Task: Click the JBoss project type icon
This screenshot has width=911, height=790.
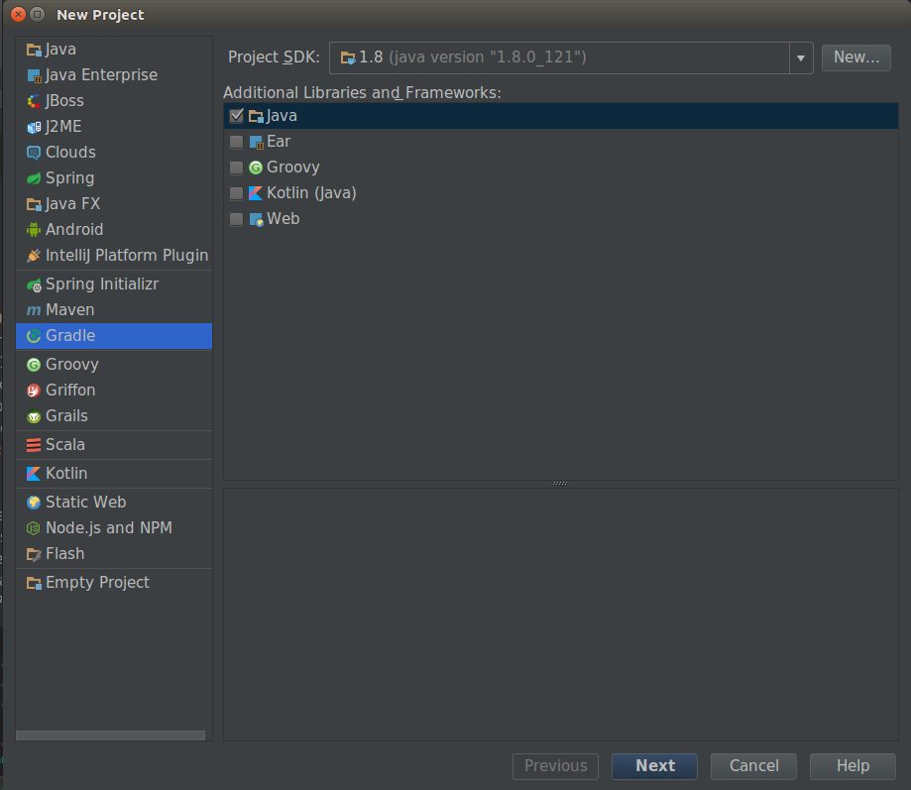Action: 34,101
